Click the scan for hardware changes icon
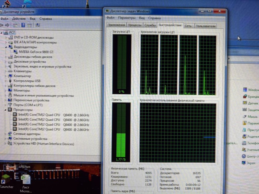The image size is (259, 194). click(38, 25)
